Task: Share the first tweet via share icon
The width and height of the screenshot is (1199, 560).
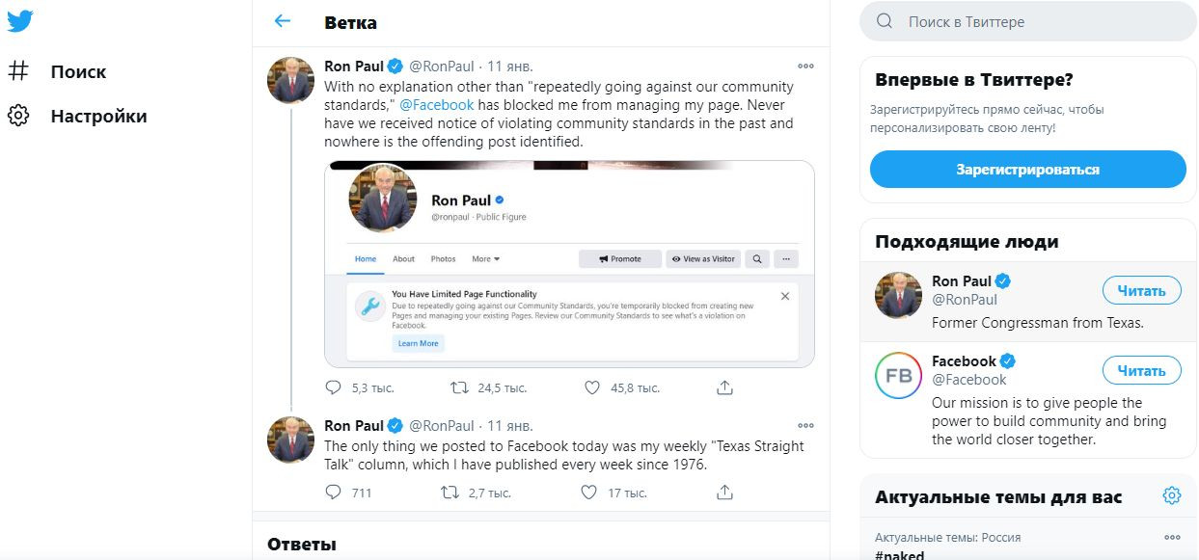Action: [724, 387]
